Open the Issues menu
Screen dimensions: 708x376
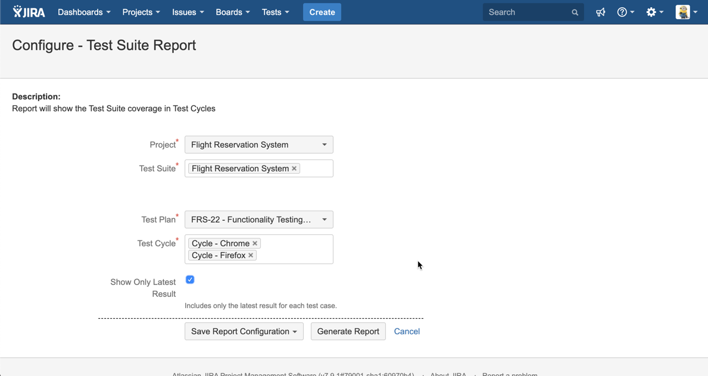coord(188,12)
